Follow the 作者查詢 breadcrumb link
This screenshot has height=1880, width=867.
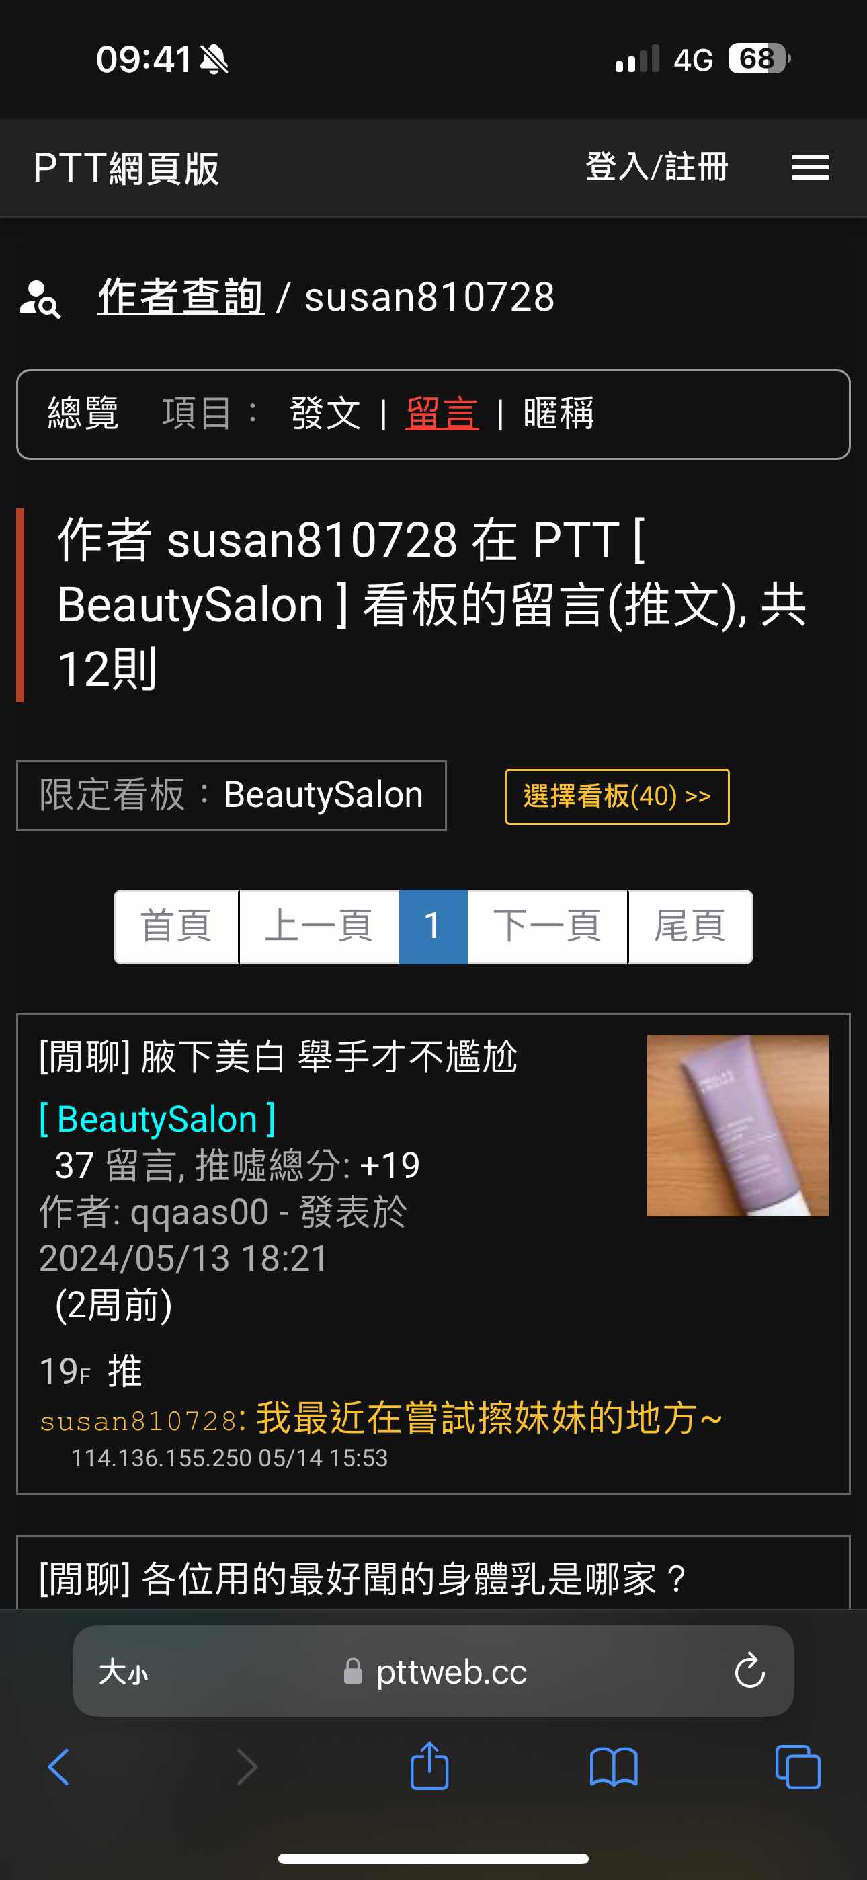point(181,297)
